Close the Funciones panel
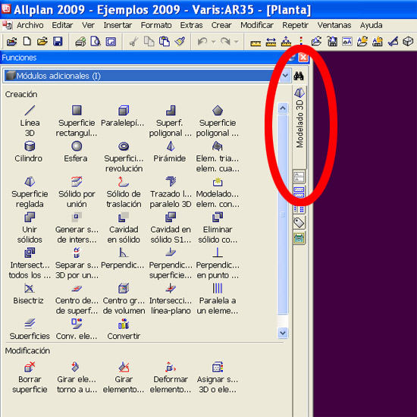 (303, 58)
